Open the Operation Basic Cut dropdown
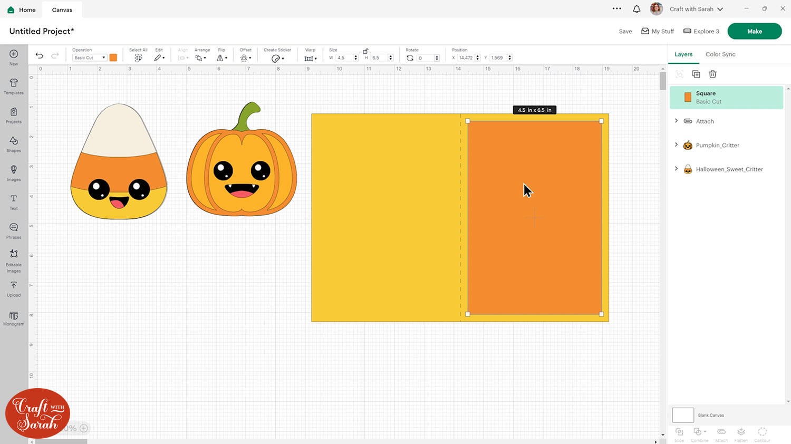791x444 pixels. coord(89,58)
